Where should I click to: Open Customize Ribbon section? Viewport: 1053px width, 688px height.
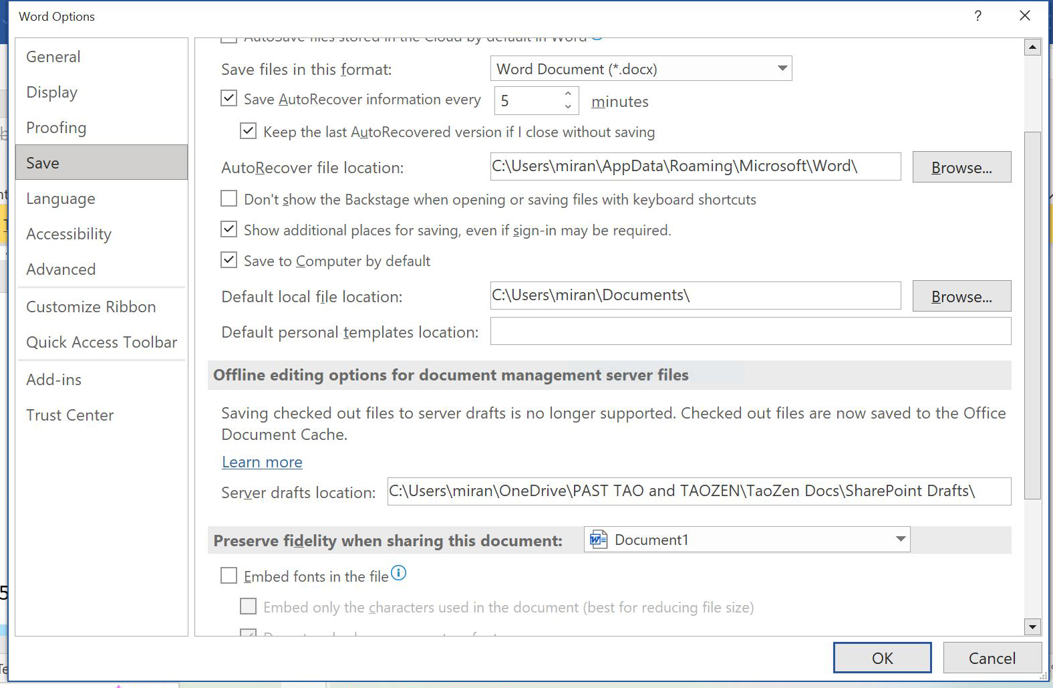coord(102,307)
